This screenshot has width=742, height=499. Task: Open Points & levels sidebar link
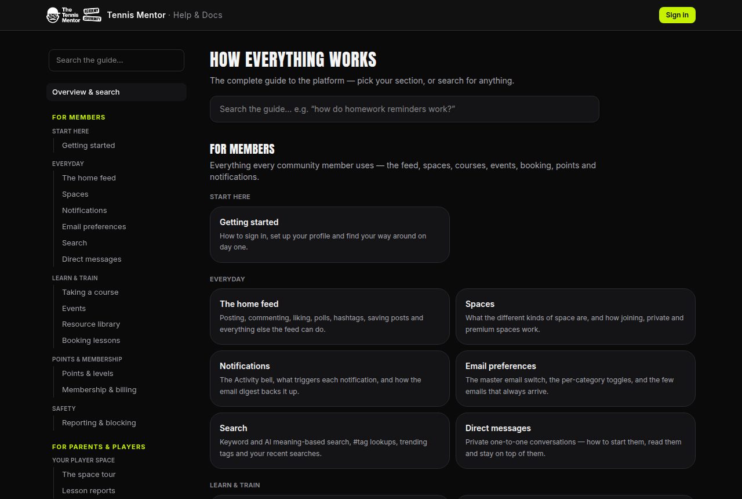tap(88, 374)
